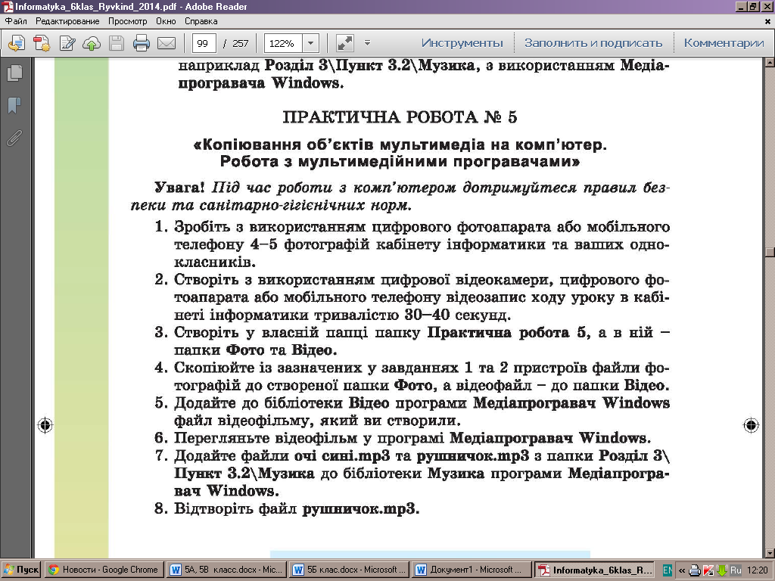
Task: Click the edit and sign document icon
Action: pos(67,43)
